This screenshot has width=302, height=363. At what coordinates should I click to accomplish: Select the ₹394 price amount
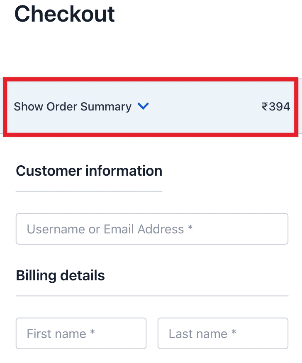(x=276, y=107)
